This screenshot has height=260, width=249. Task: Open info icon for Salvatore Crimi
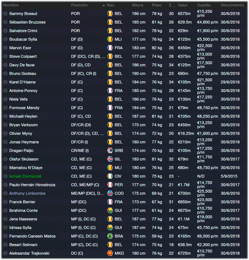tap(5, 31)
